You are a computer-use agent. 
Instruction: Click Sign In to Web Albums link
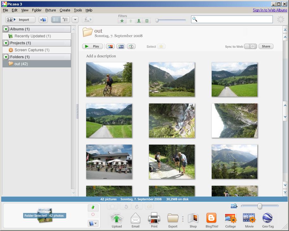click(x=270, y=10)
